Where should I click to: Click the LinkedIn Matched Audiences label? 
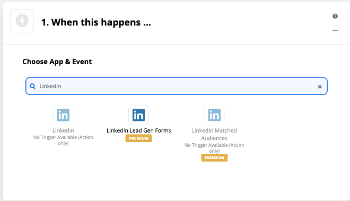[x=214, y=134]
